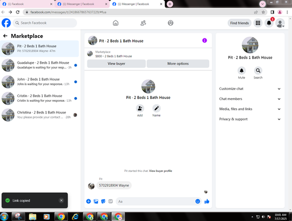Attach a photo using the image icon
Image resolution: width=292 pixels, height=221 pixels.
point(96,201)
